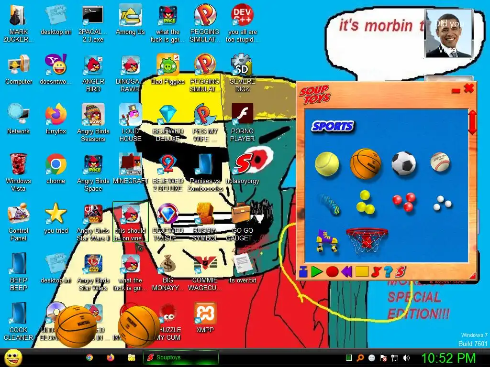
Task: Select the GO GO GADGET briefcase icon
Action: (243, 222)
